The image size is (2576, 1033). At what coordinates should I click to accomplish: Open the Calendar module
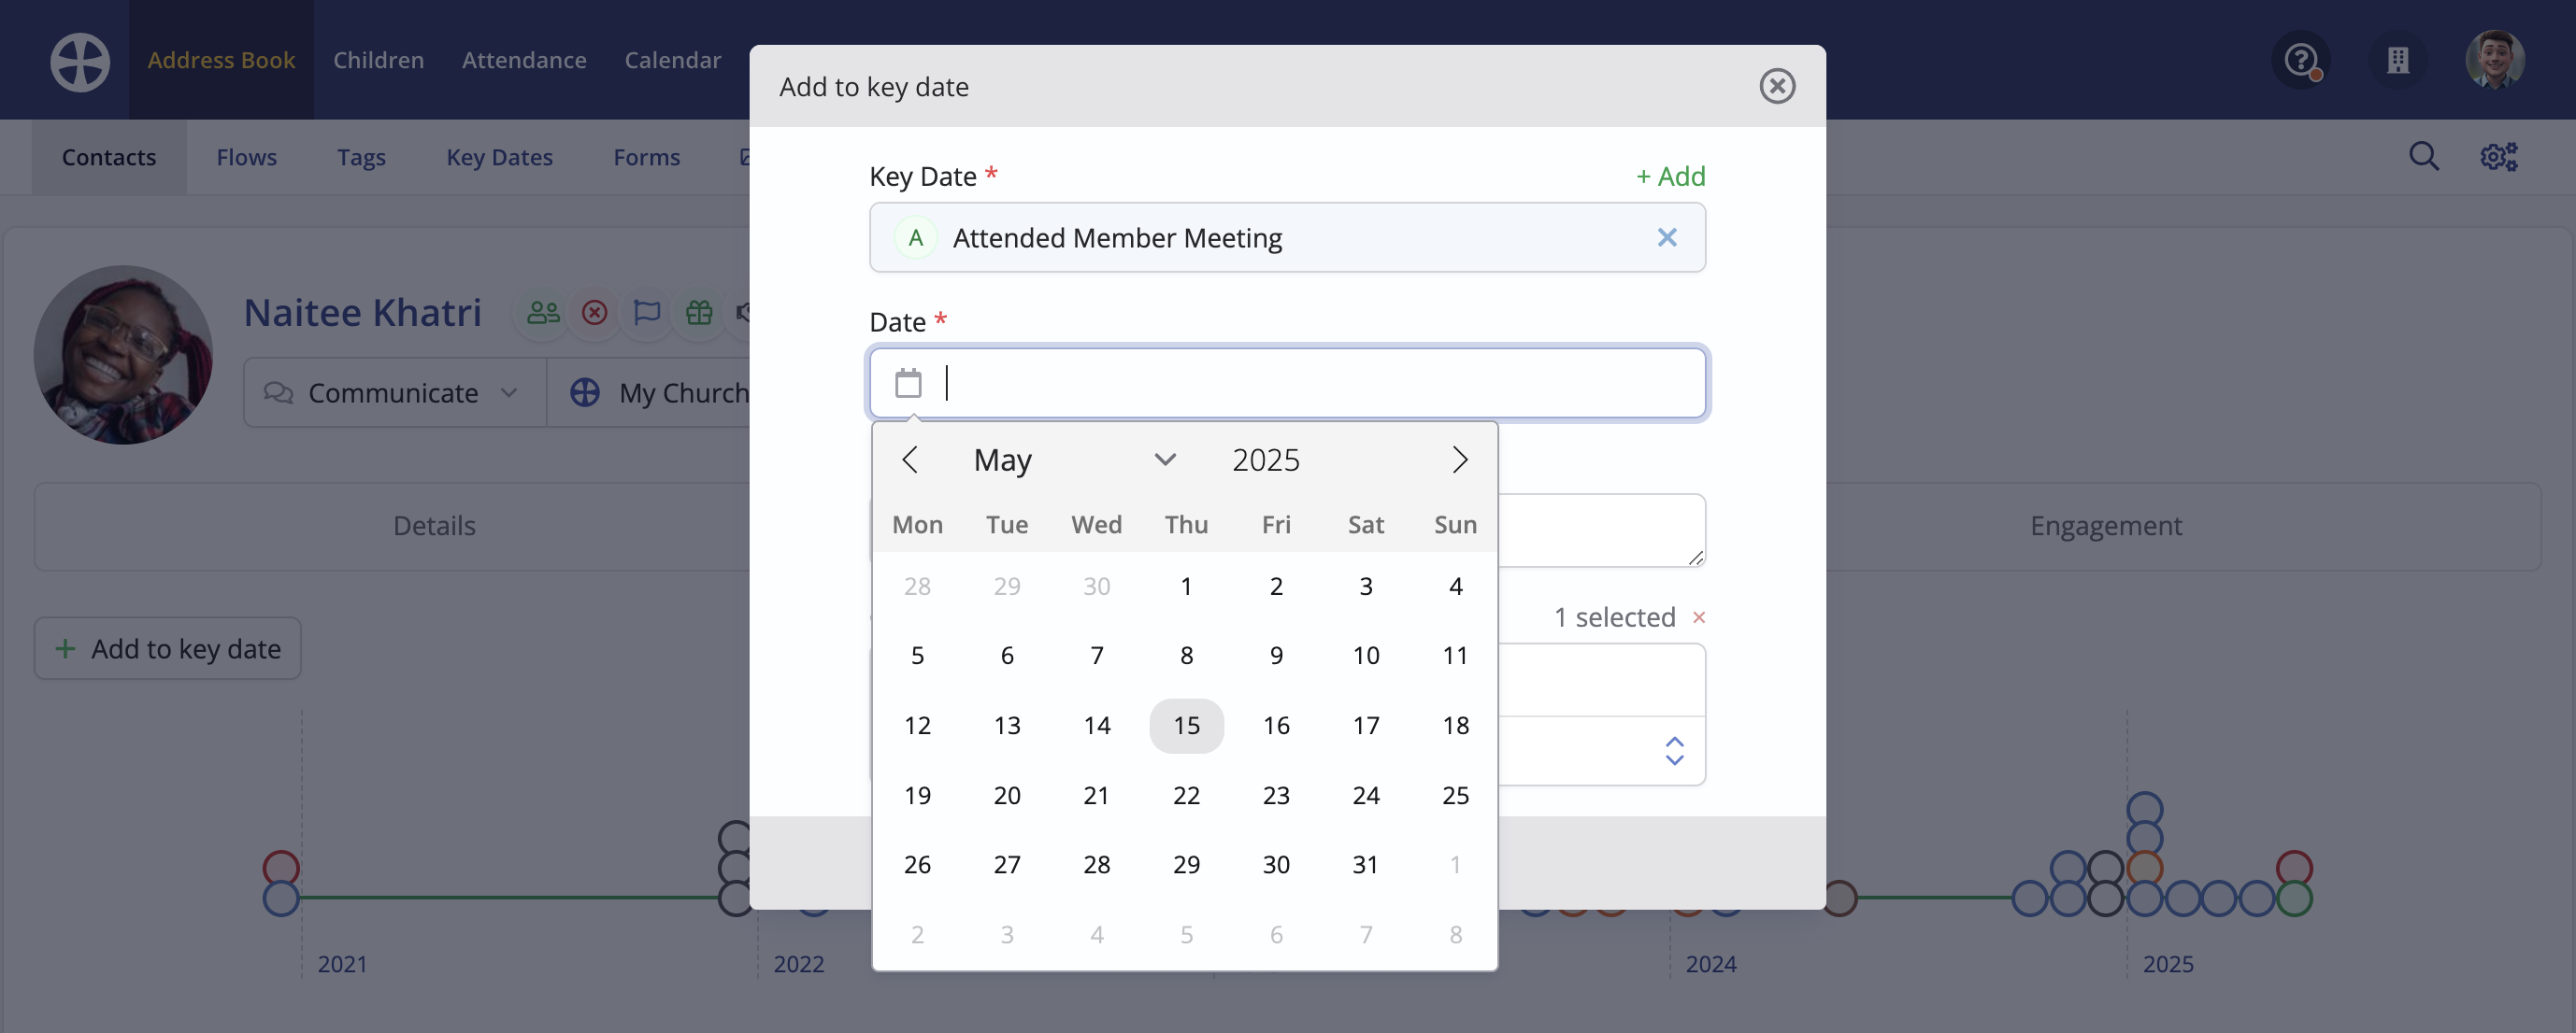(x=672, y=60)
